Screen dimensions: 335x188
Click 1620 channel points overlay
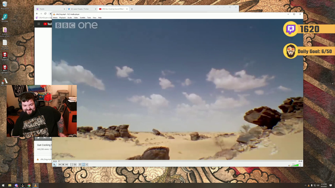309,29
